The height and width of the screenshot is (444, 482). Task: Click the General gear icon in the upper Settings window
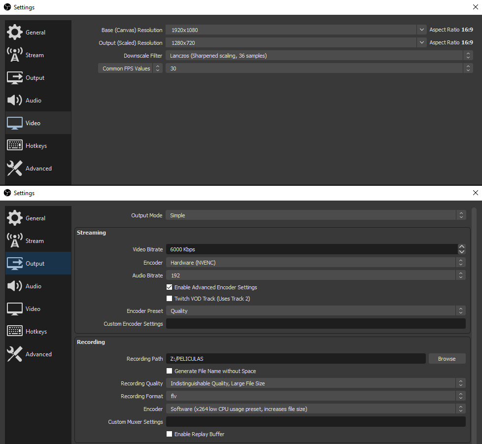tap(15, 33)
